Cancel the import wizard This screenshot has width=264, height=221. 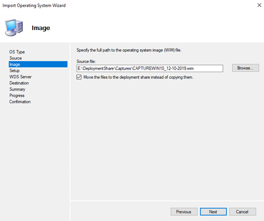point(243,212)
